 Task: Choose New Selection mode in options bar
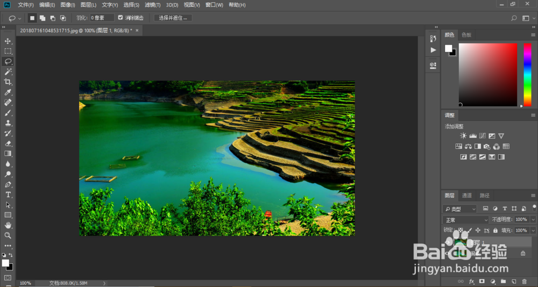pos(32,18)
